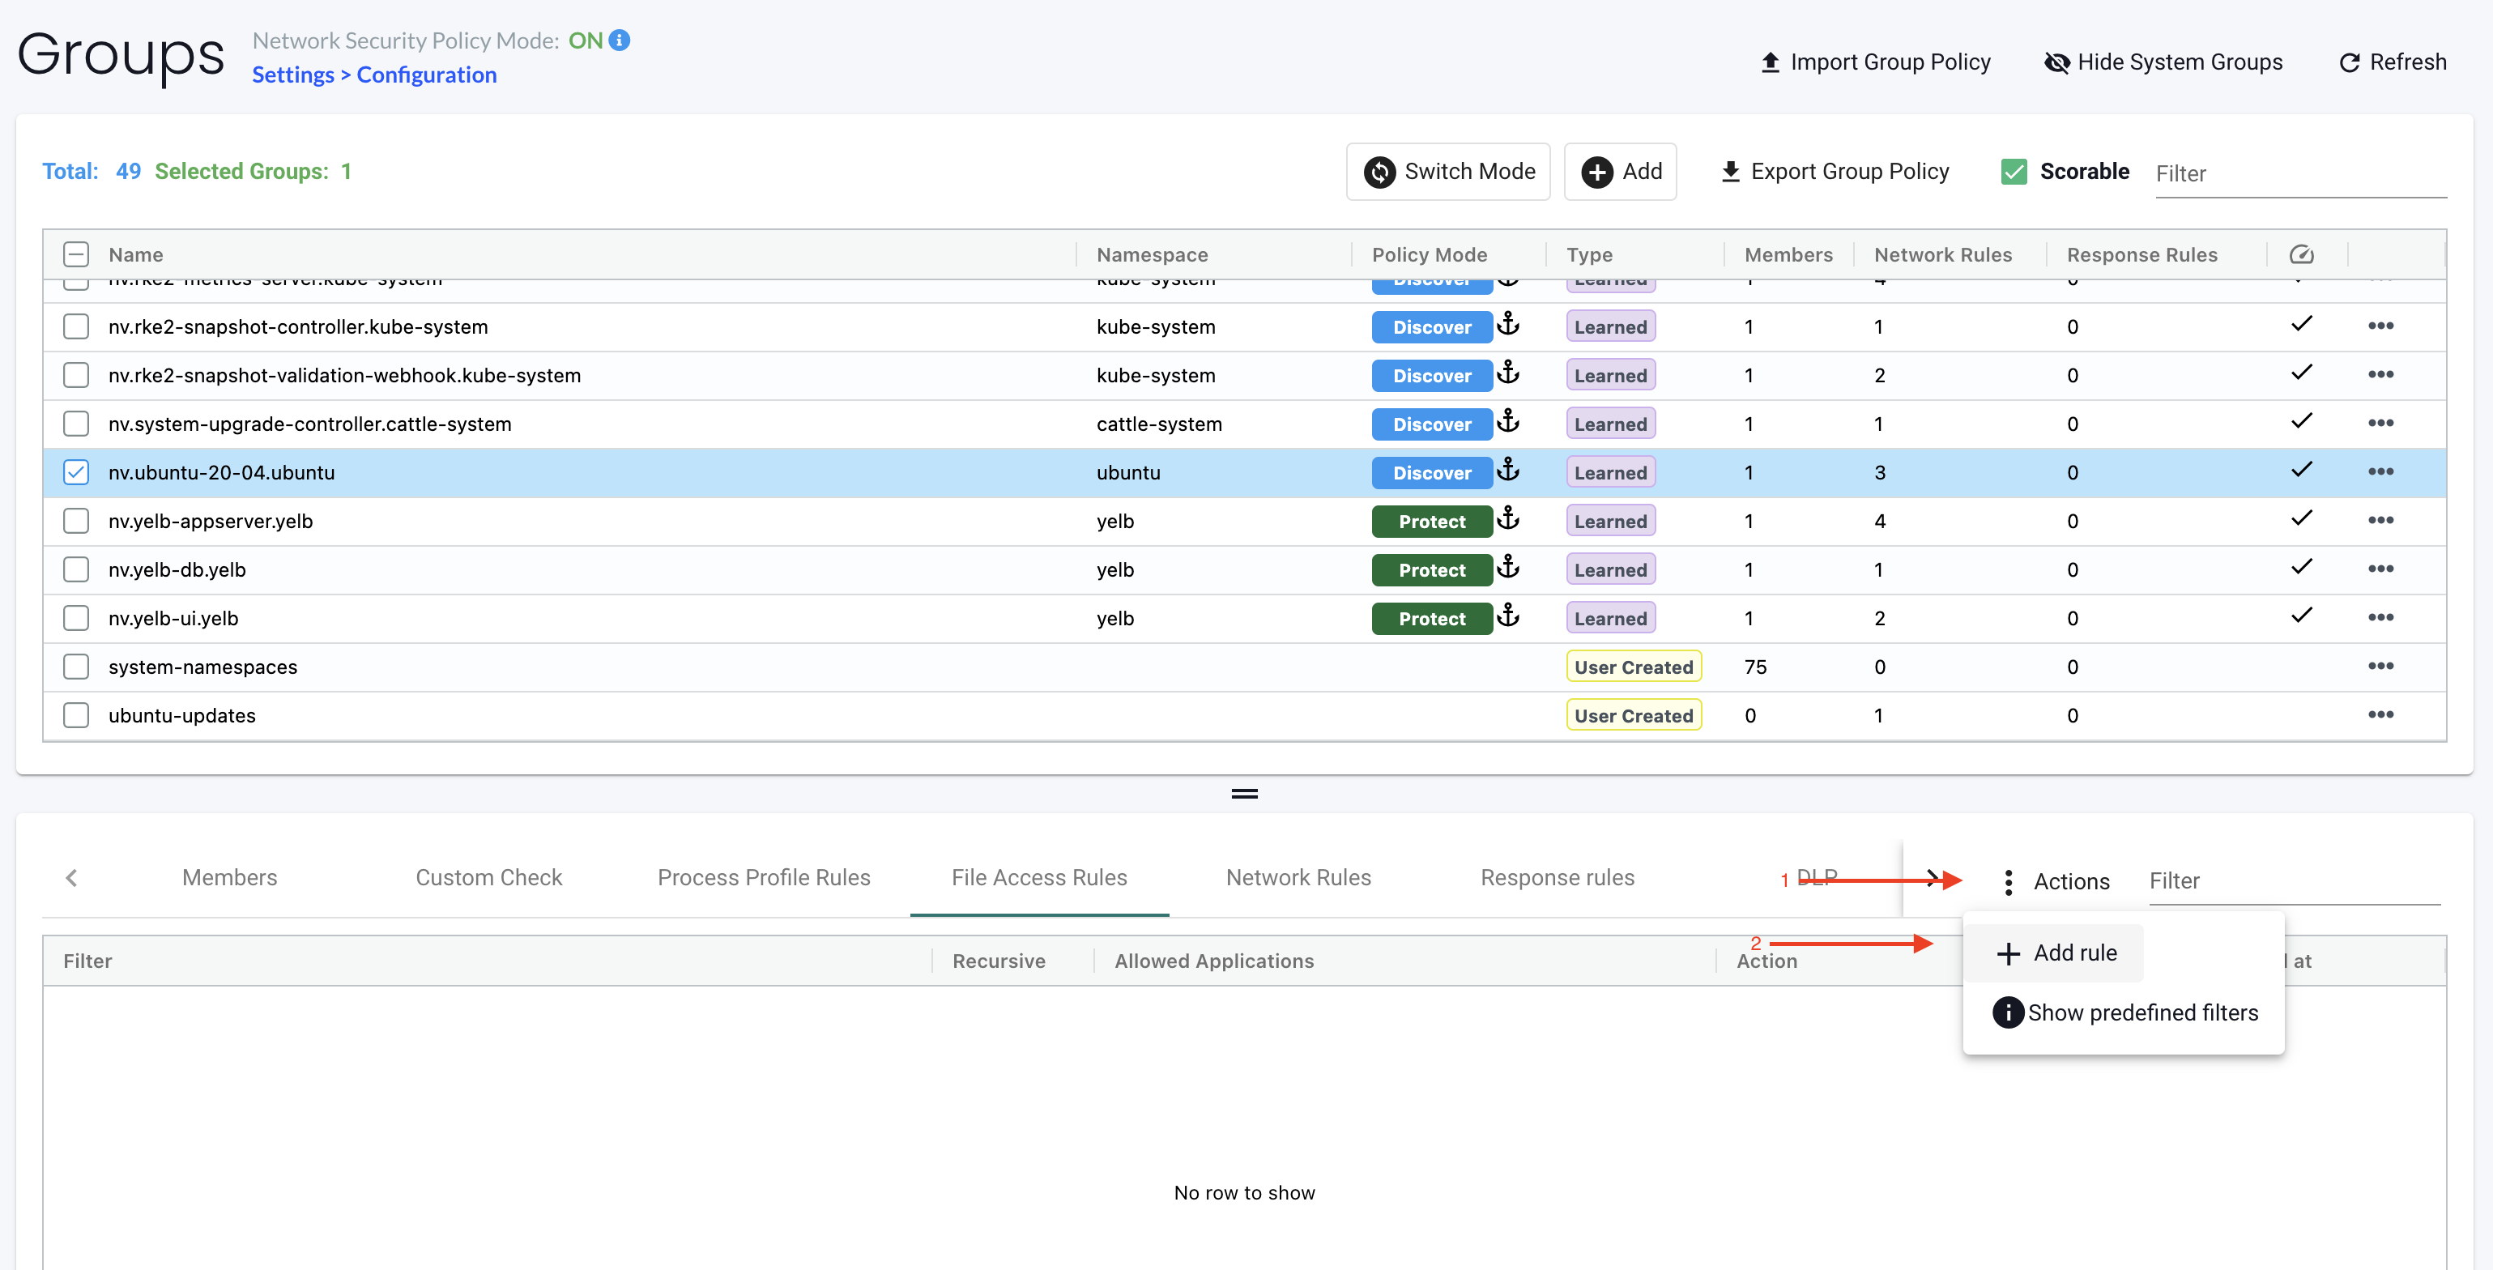
Task: Choose Show predefined filters menu item
Action: 2124,1012
